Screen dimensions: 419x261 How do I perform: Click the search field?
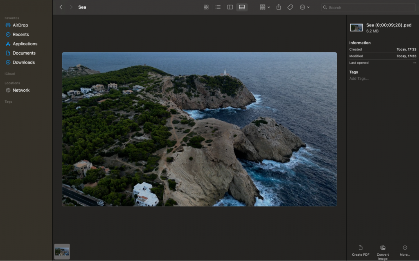368,7
